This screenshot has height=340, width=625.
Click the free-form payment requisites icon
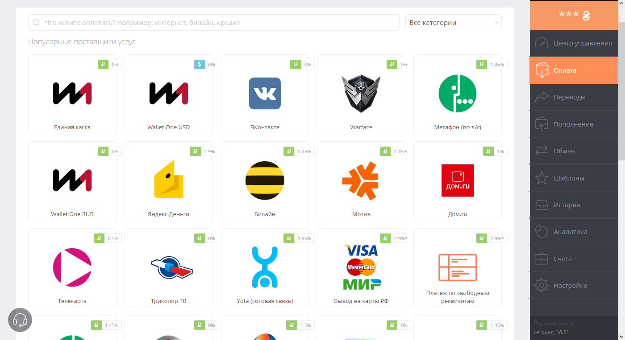point(458,267)
